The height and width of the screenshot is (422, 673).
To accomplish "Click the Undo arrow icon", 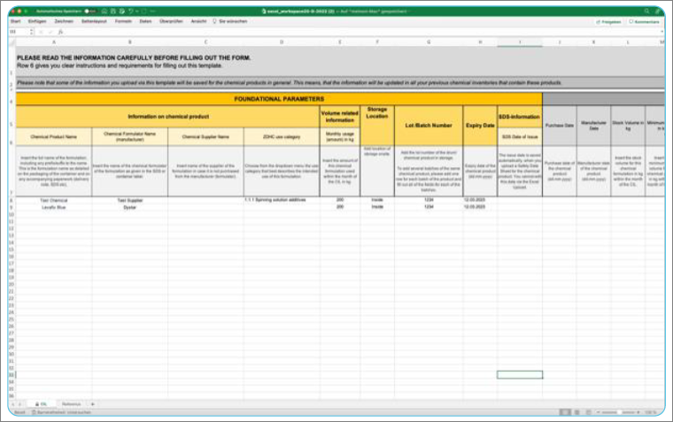I will click(x=131, y=12).
